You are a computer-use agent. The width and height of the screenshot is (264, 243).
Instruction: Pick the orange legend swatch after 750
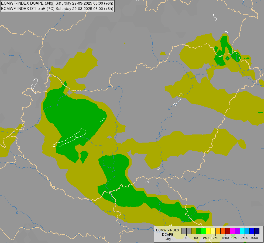tap(218, 231)
